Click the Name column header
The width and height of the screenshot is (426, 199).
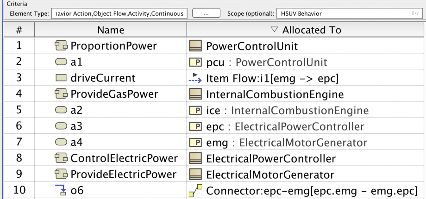coord(111,30)
